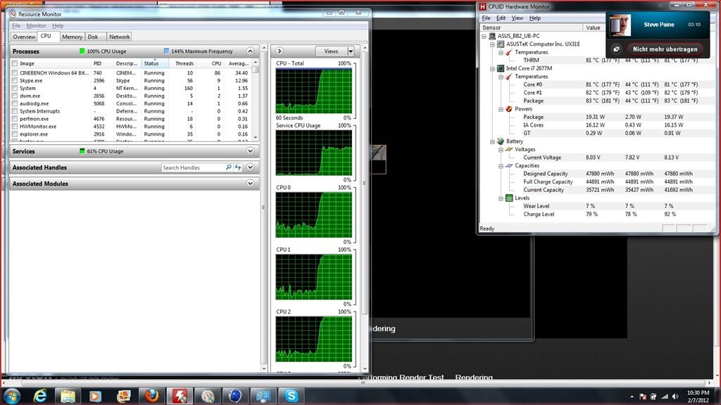Open Windows Explorer folder icon on taskbar
721x405 pixels.
point(68,396)
